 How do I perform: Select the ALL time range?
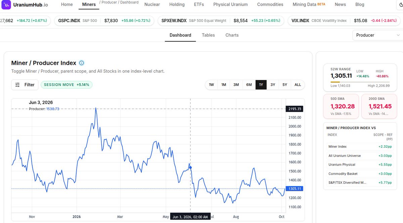click(x=298, y=85)
